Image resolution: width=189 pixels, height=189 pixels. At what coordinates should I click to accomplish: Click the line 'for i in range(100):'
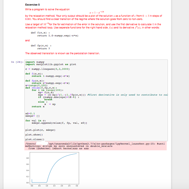click(48, 90)
